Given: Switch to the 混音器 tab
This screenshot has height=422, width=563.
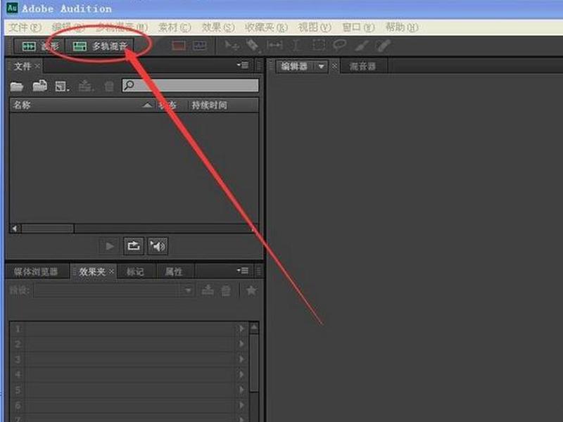Looking at the screenshot, I should click(362, 66).
